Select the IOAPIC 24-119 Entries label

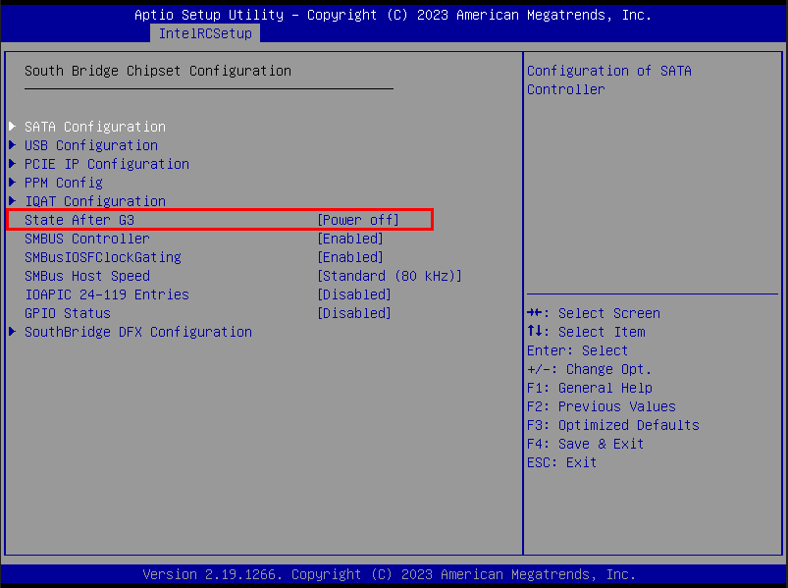(x=107, y=294)
